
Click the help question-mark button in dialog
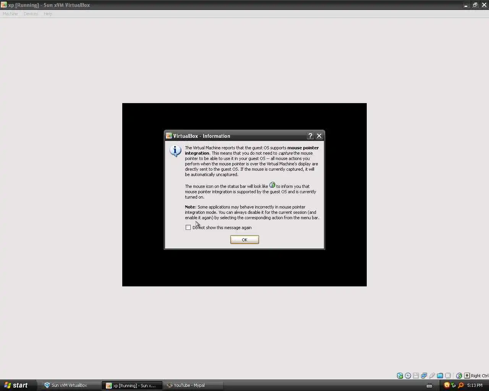pos(310,136)
